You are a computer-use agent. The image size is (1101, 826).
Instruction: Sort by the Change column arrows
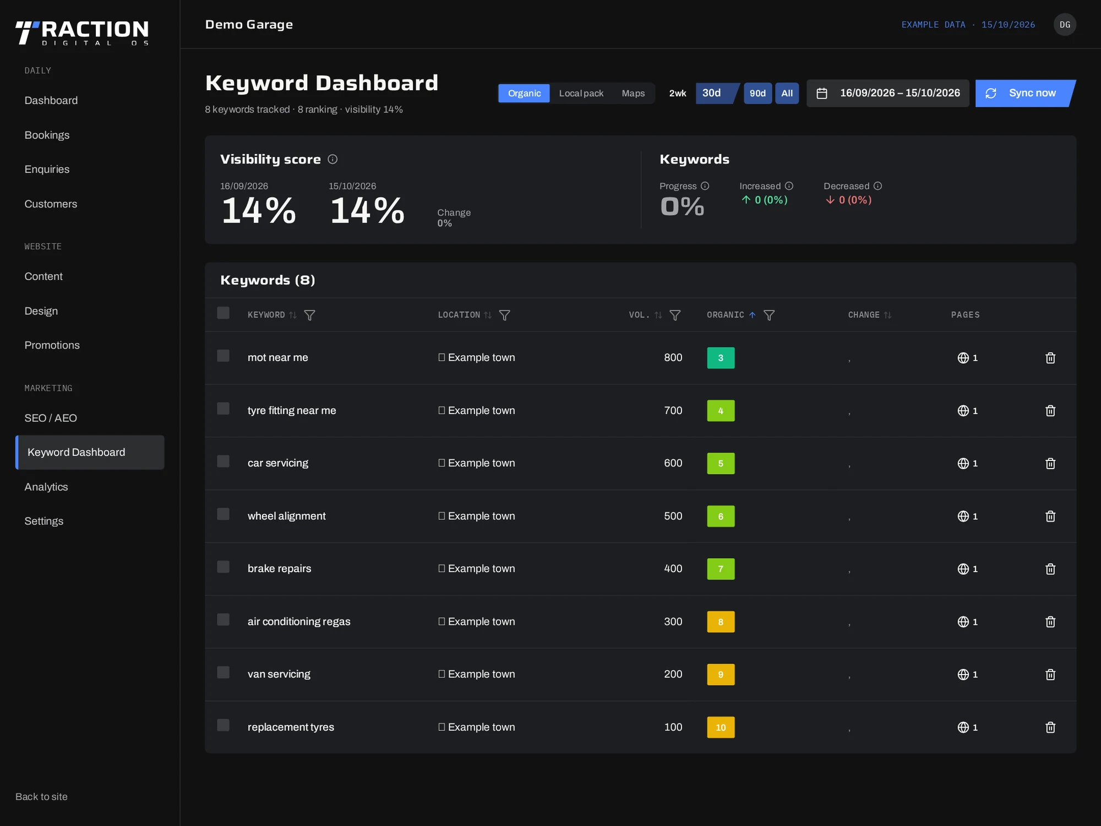click(x=887, y=315)
